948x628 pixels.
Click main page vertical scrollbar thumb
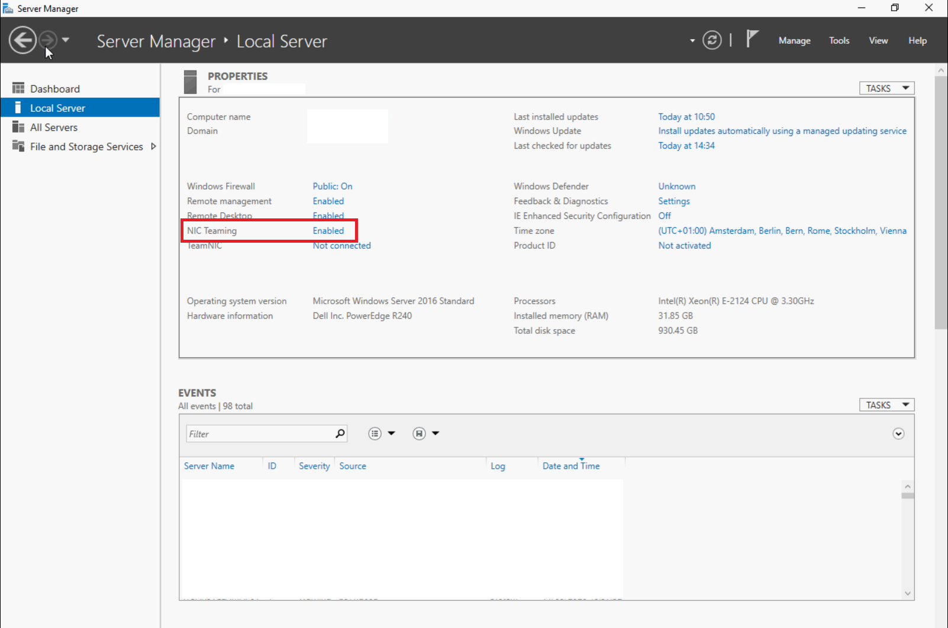[x=941, y=202]
